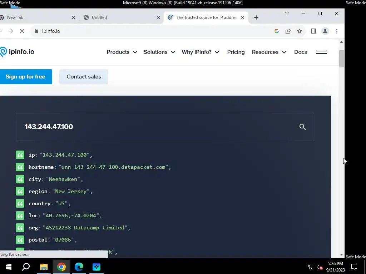Stop loading the page
The height and width of the screenshot is (274, 366).
[x=22, y=31]
